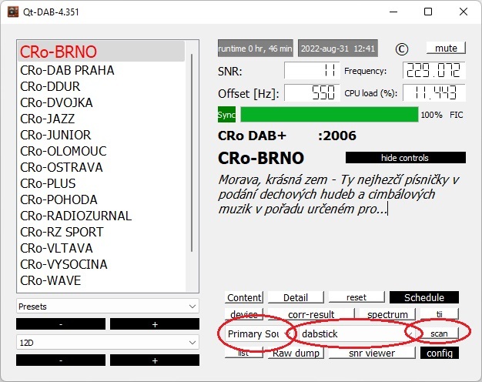Click the device button

coord(244,314)
